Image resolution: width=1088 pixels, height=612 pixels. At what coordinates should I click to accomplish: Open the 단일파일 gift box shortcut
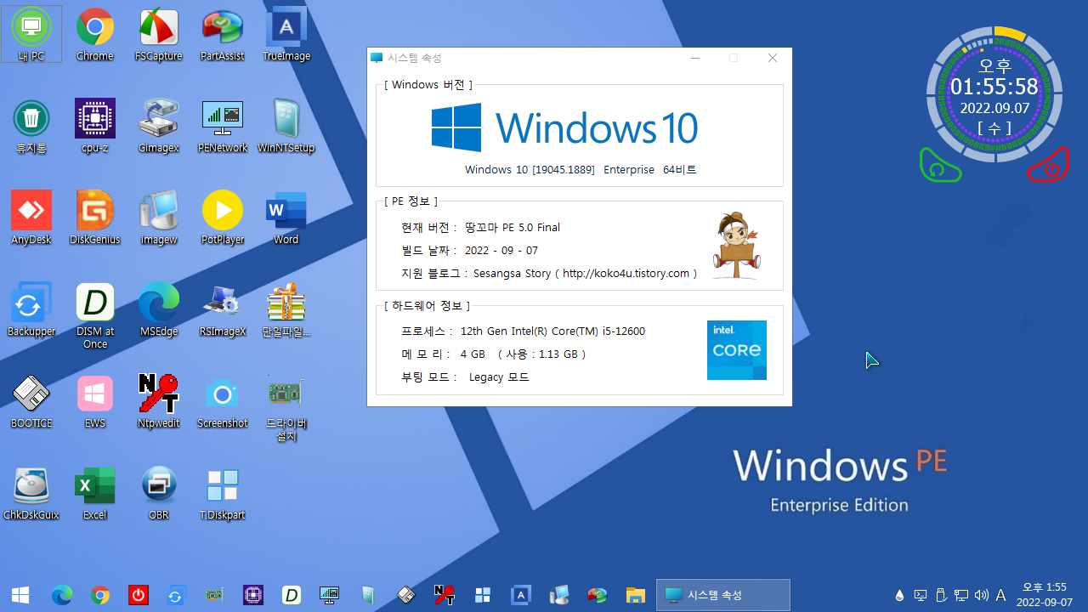[286, 310]
